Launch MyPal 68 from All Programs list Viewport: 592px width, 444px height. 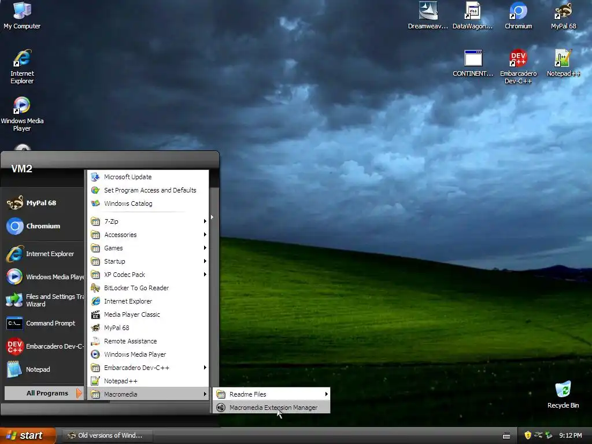(x=148, y=328)
